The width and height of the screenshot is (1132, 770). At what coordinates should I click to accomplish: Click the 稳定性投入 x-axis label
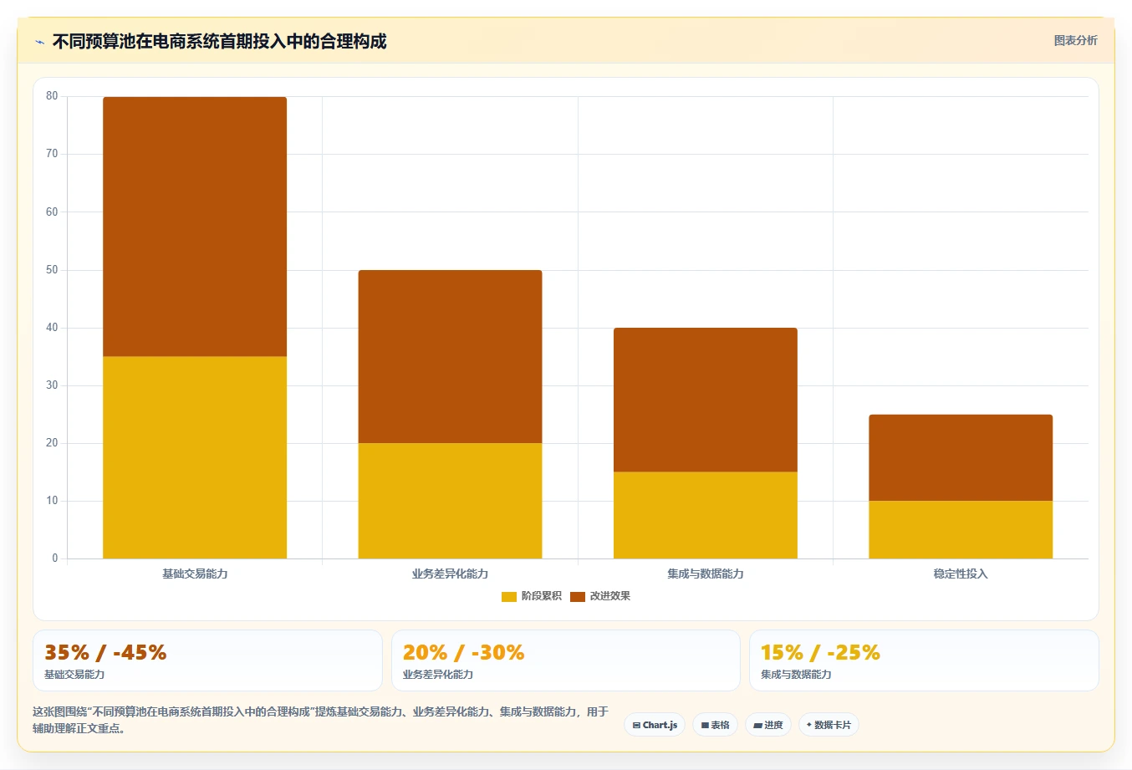pos(961,574)
